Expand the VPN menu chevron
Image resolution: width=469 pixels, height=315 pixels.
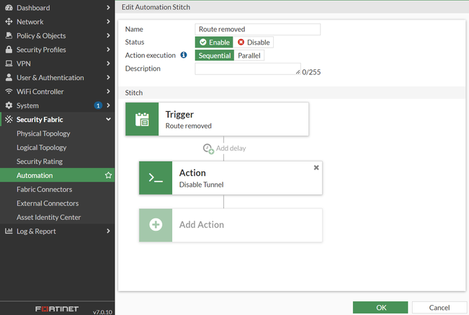(x=108, y=63)
